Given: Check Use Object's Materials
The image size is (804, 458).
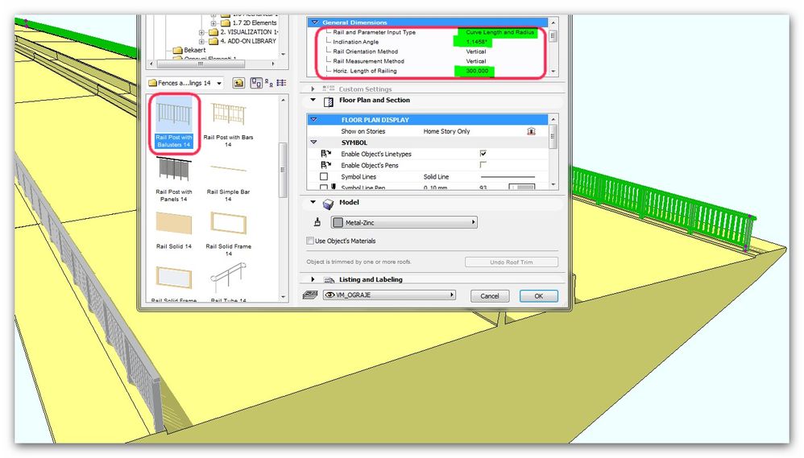Looking at the screenshot, I should coord(309,241).
